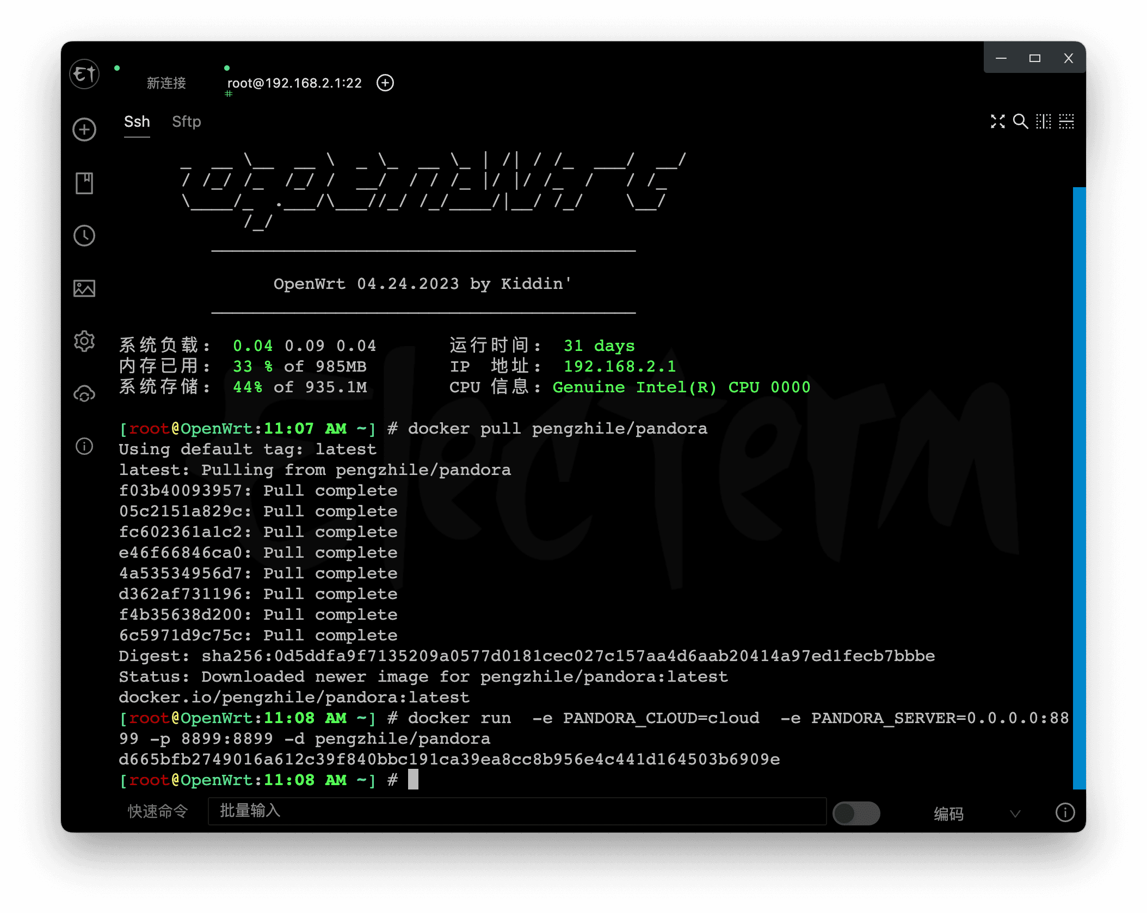
Task: Switch to the Sftp tab
Action: (186, 122)
